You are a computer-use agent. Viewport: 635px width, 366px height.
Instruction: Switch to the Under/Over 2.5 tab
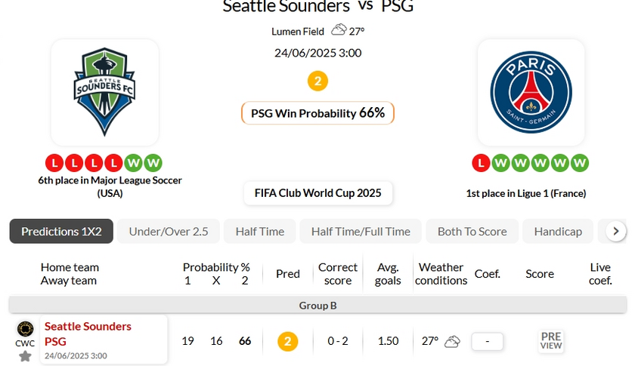pos(169,232)
